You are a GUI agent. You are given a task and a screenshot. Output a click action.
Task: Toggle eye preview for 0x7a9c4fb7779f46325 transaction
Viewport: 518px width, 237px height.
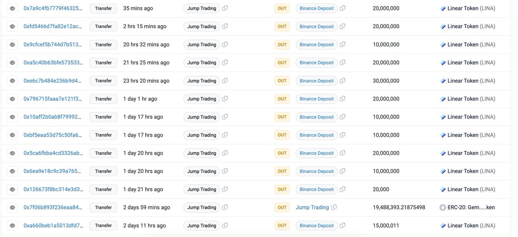point(12,8)
